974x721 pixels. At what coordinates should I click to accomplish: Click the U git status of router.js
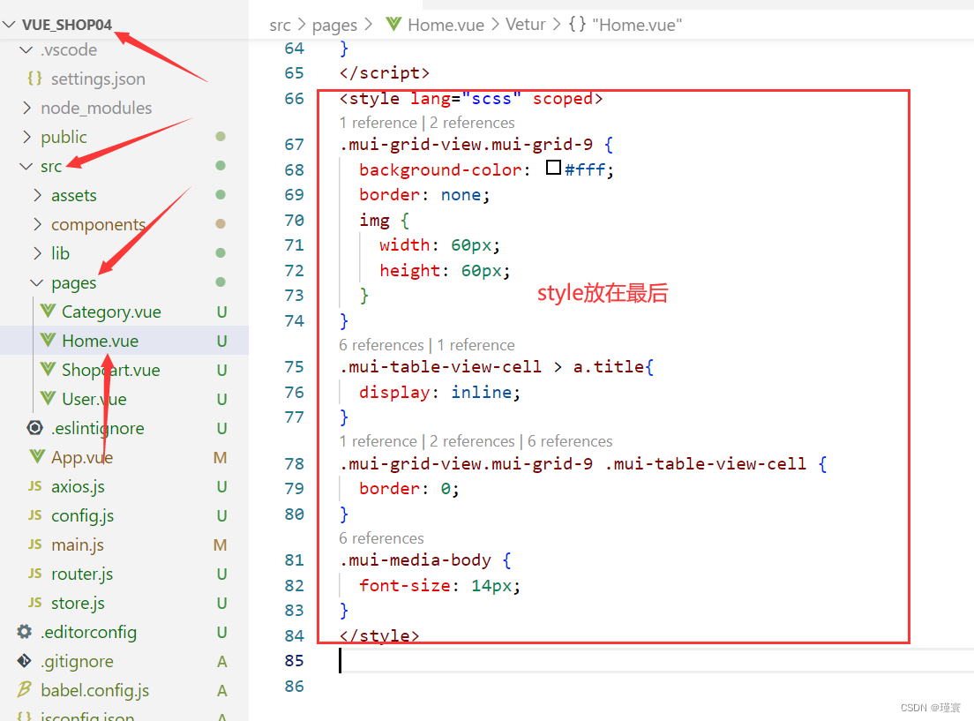[x=221, y=575]
